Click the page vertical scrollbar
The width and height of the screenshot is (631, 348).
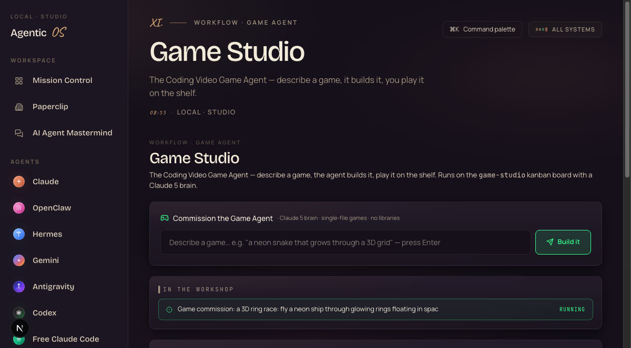627,90
